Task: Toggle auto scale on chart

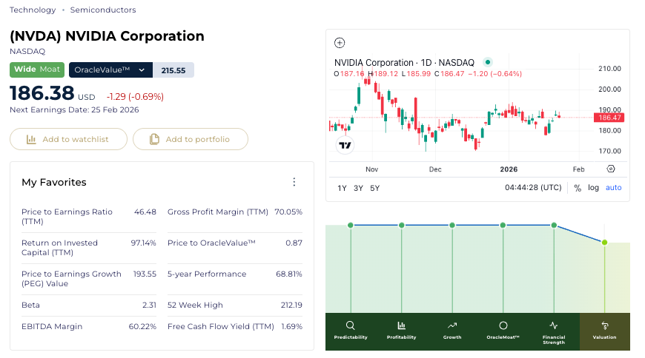Action: click(x=613, y=188)
